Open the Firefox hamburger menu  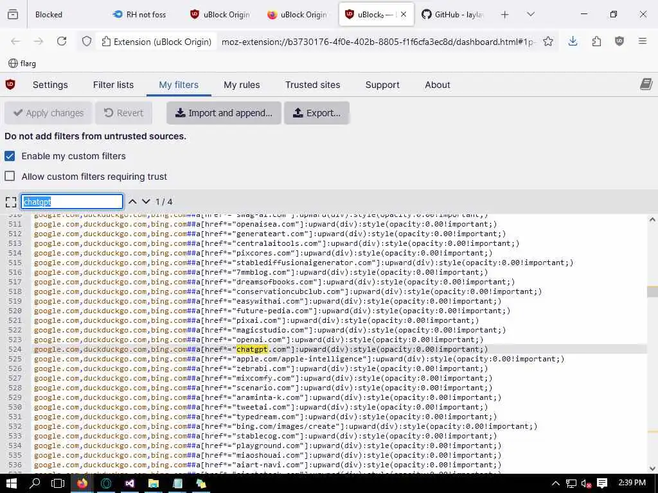[643, 41]
